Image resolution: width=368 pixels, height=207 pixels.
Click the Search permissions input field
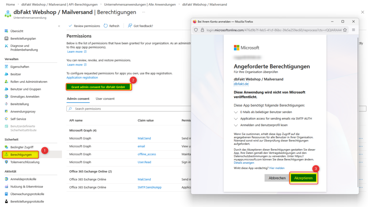pos(126,109)
